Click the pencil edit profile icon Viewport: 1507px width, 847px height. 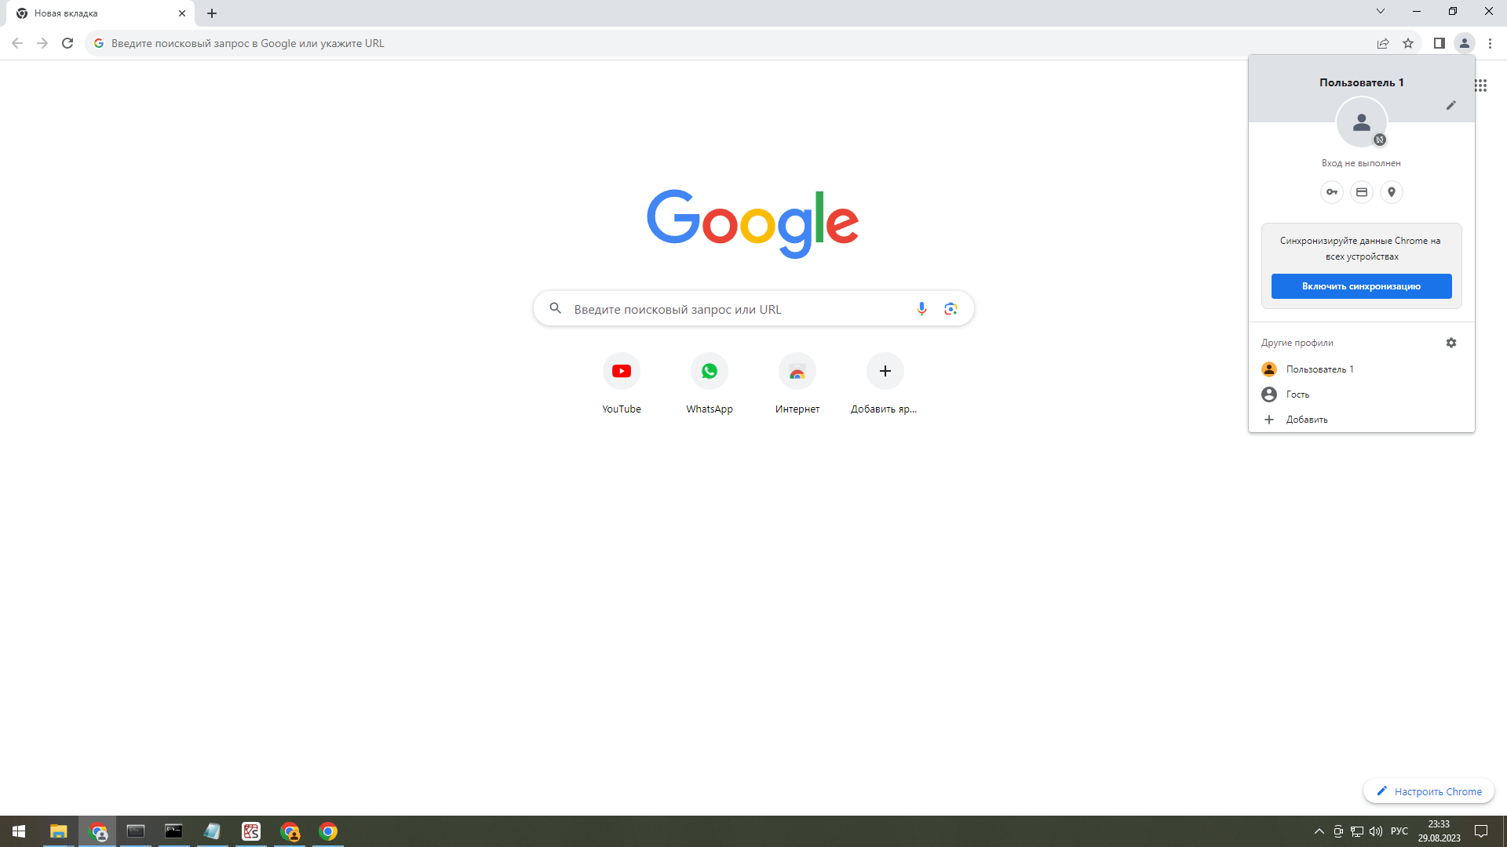(x=1451, y=105)
